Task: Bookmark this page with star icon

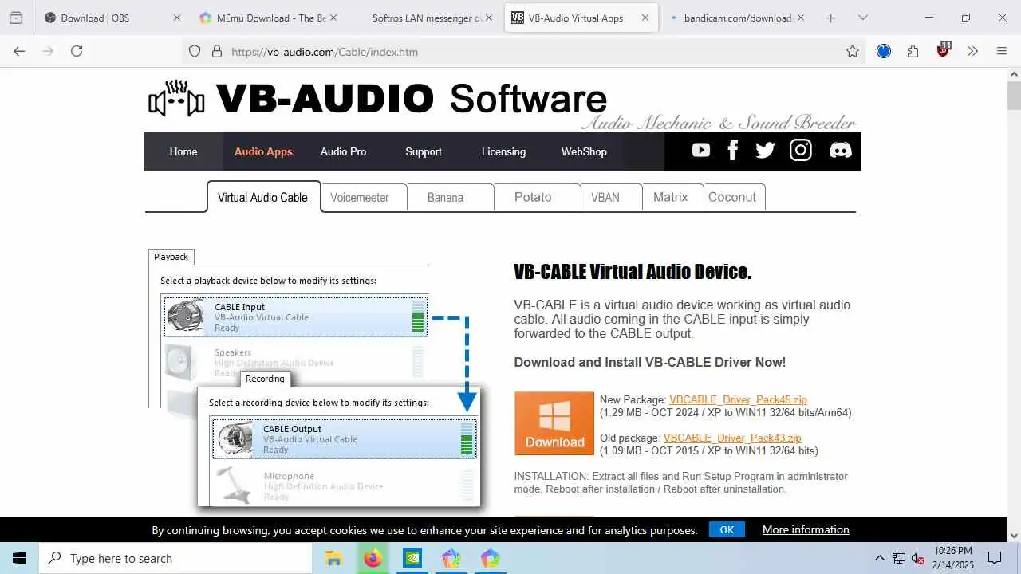Action: point(853,51)
